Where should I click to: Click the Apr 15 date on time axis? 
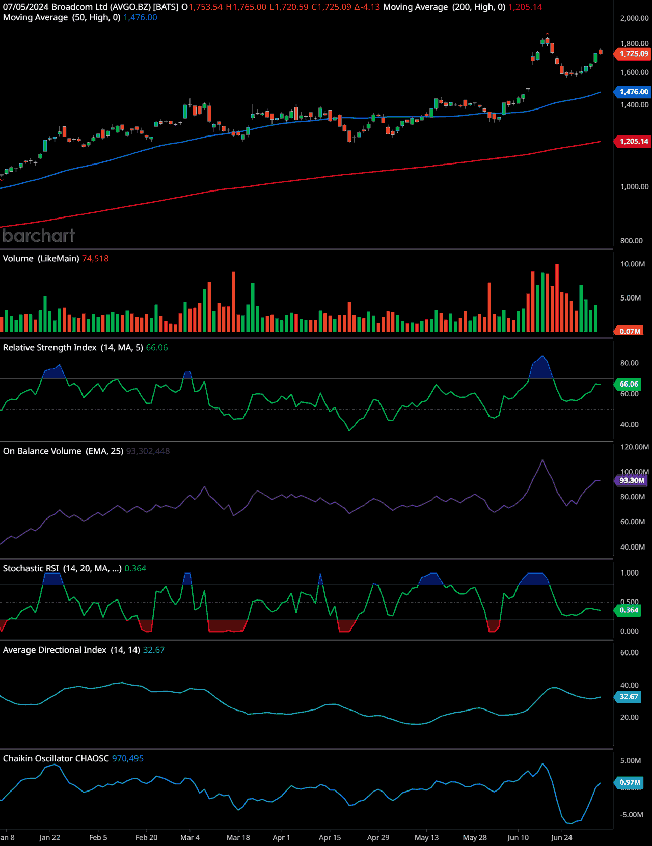[x=330, y=837]
